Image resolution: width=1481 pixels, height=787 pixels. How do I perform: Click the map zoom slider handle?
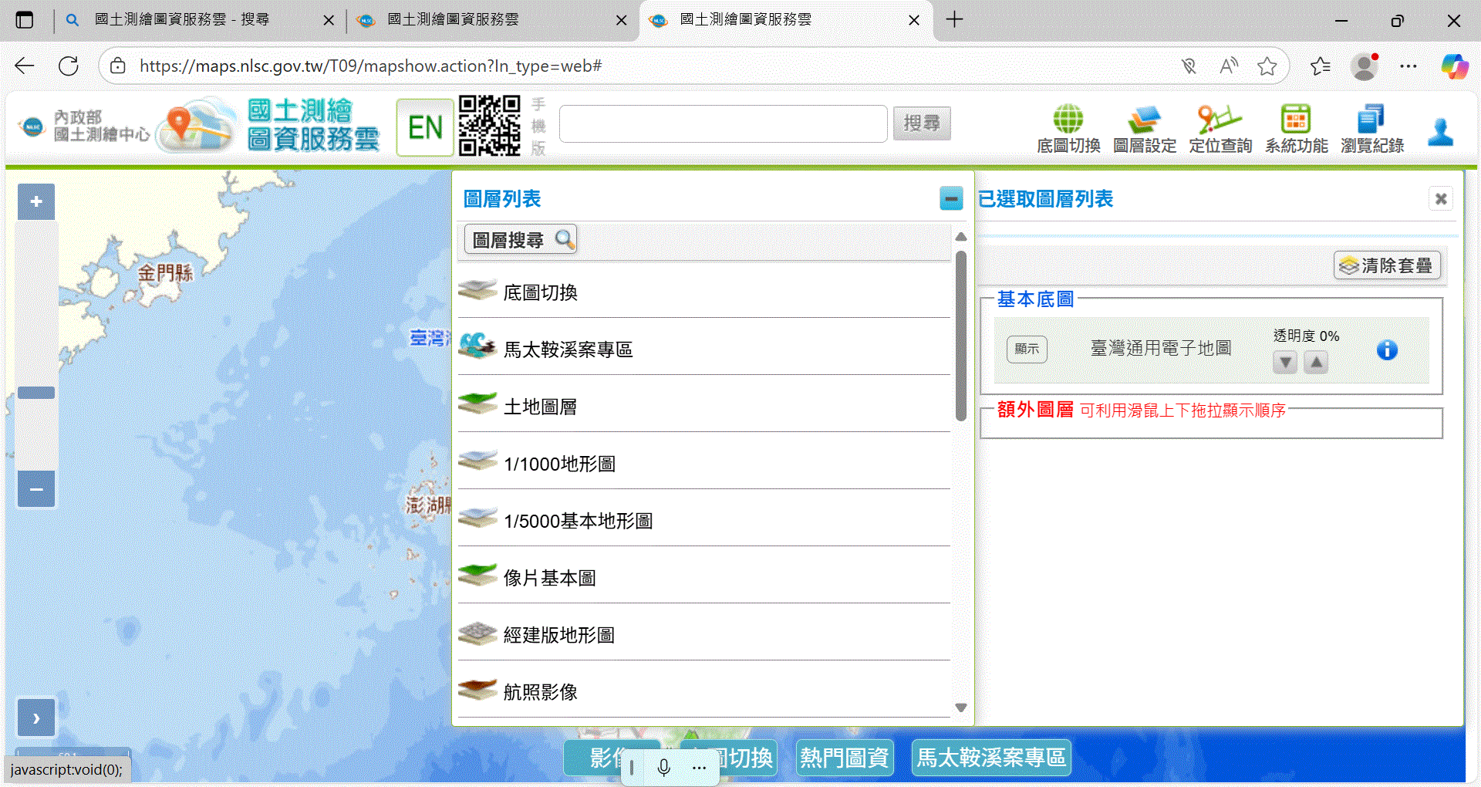click(x=36, y=393)
